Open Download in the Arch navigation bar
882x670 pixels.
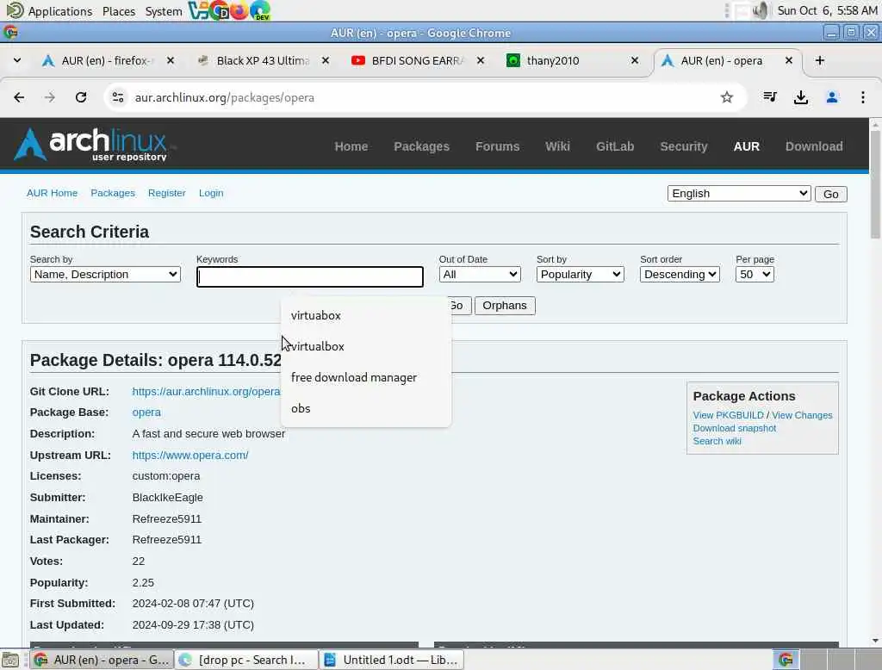(x=814, y=146)
